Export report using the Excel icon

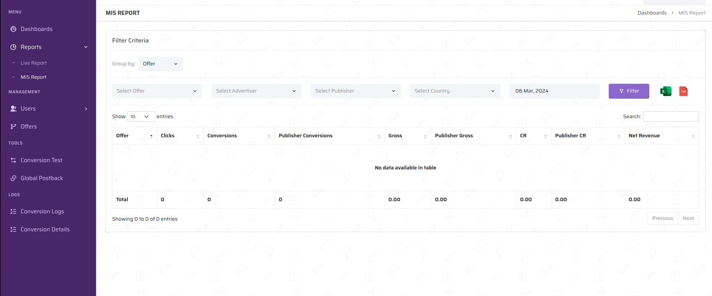click(x=665, y=91)
